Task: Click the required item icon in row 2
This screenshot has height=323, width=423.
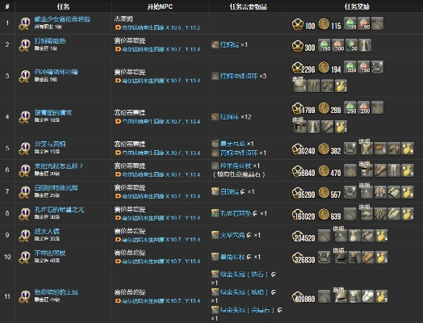Action: tap(215, 44)
